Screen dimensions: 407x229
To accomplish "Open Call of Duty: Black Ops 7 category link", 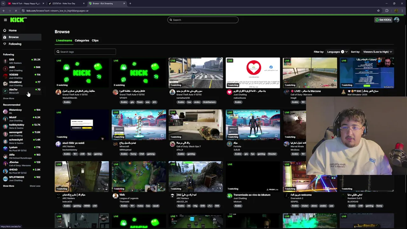I will tap(189, 146).
